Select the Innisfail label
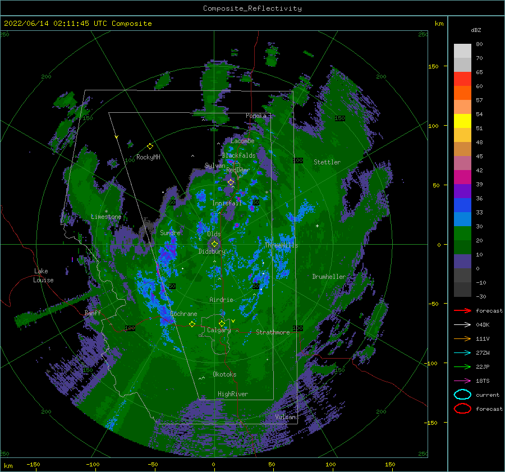Screen dimensions: 505x472 coord(227,203)
